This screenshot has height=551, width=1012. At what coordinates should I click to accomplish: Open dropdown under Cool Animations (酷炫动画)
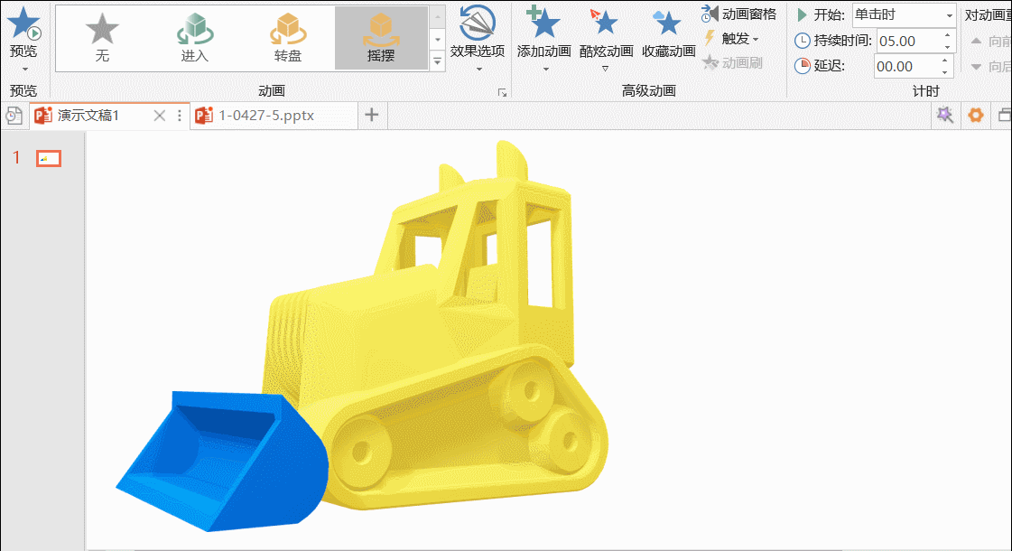[x=606, y=70]
